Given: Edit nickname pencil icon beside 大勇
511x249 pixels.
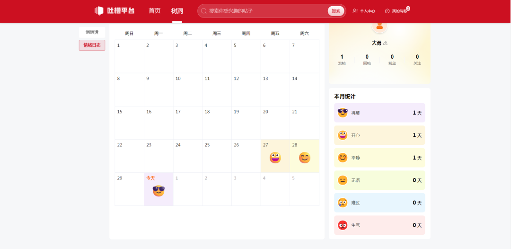Looking at the screenshot, I should pyautogui.click(x=386, y=43).
